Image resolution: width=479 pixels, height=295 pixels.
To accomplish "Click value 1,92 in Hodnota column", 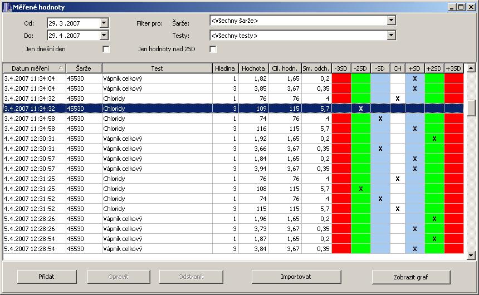I will click(x=260, y=139).
